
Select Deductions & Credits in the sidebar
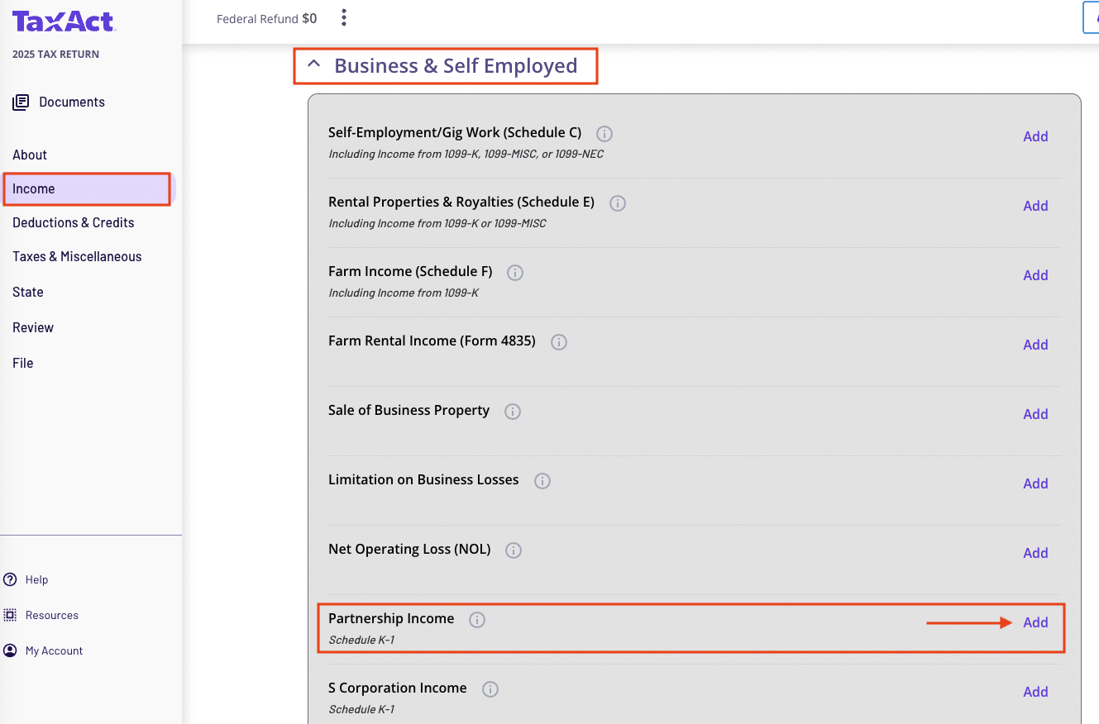coord(74,222)
